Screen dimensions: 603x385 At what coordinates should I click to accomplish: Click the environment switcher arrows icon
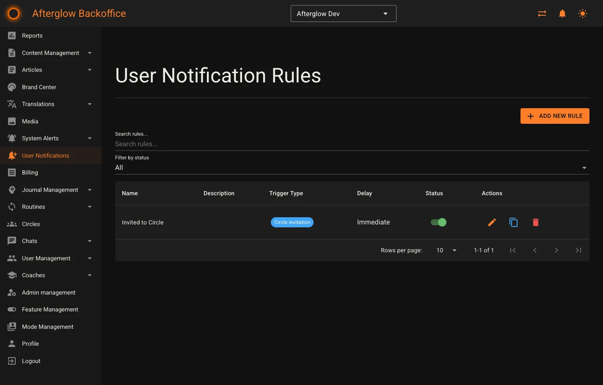coord(542,13)
